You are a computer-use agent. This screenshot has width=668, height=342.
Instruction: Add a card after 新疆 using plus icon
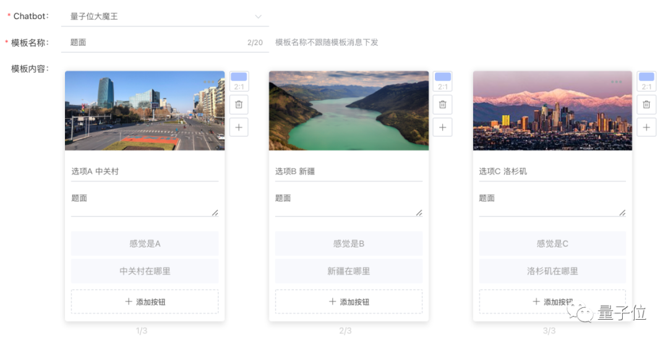click(443, 127)
